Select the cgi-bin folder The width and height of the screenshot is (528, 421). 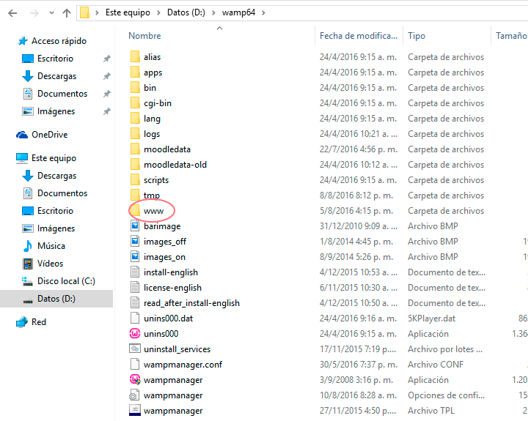(x=157, y=103)
